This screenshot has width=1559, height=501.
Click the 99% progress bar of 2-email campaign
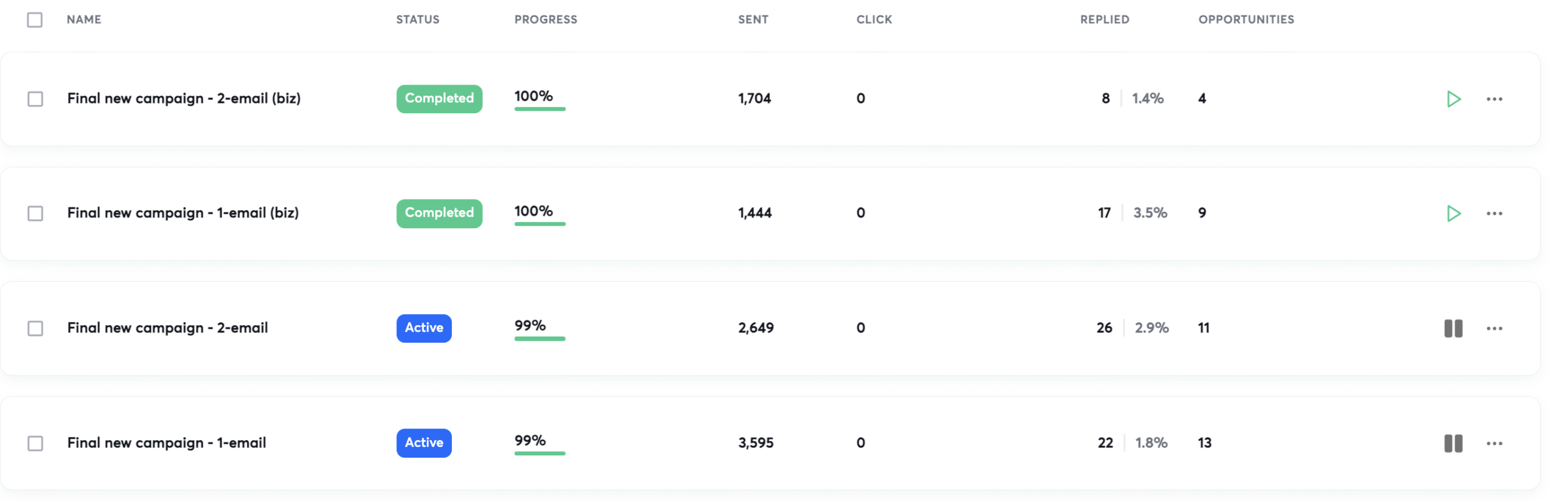coord(540,338)
